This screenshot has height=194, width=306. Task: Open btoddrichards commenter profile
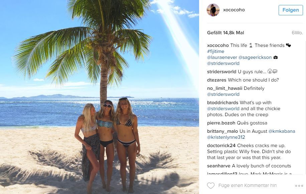coord(223,102)
